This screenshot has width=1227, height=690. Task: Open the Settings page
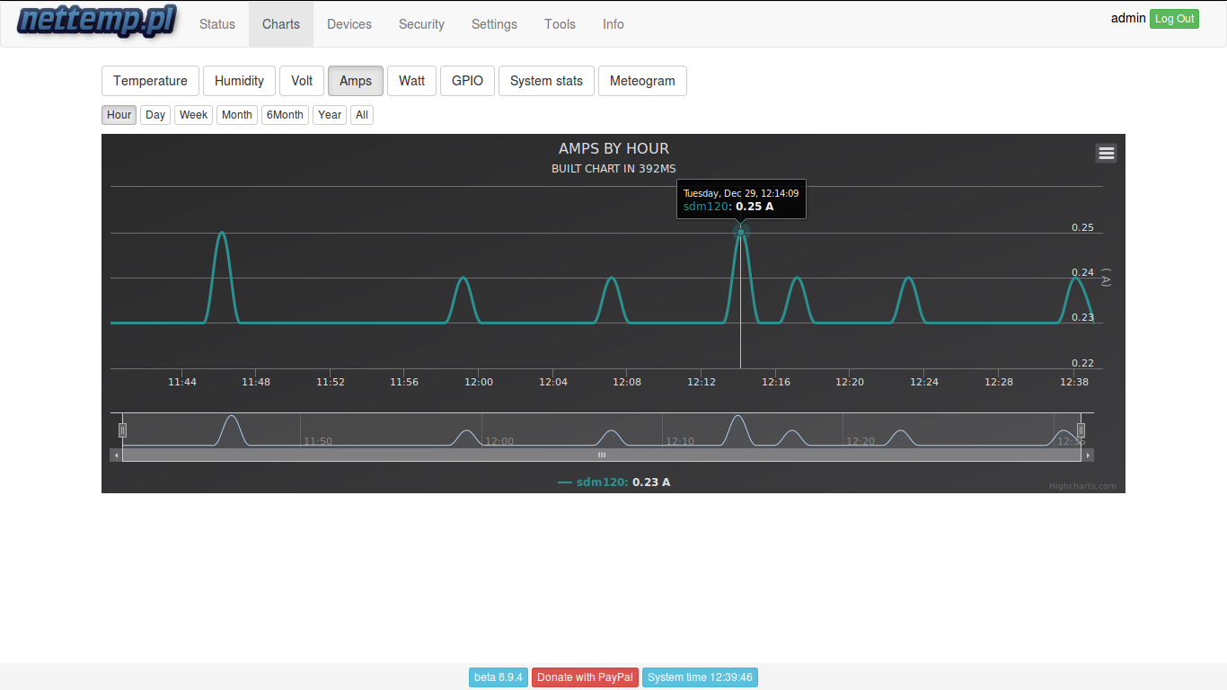coord(494,24)
